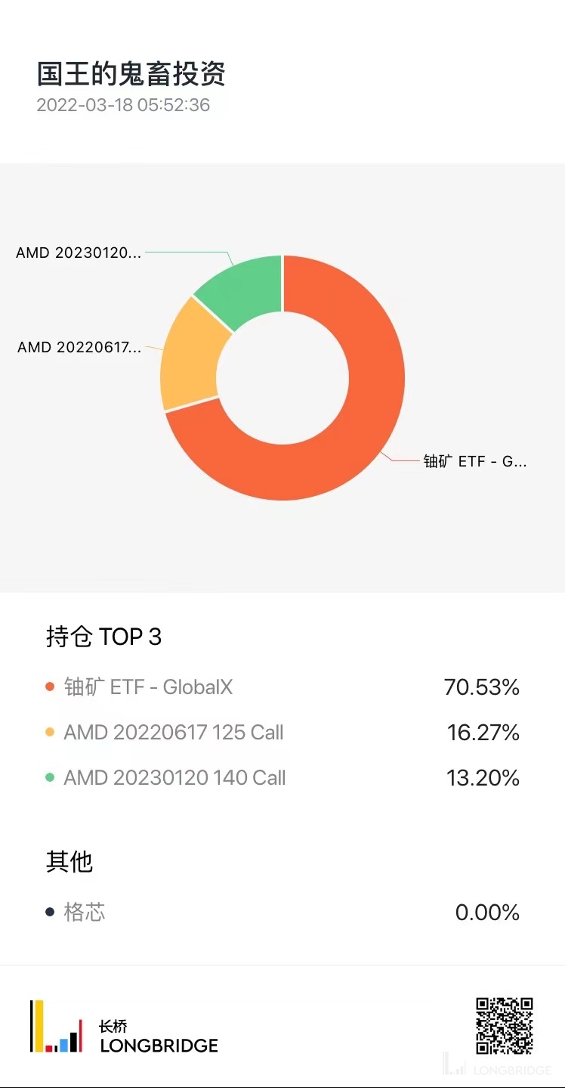Open AMD 20220617 125 Call holding
This screenshot has width=565, height=1088.
[173, 733]
